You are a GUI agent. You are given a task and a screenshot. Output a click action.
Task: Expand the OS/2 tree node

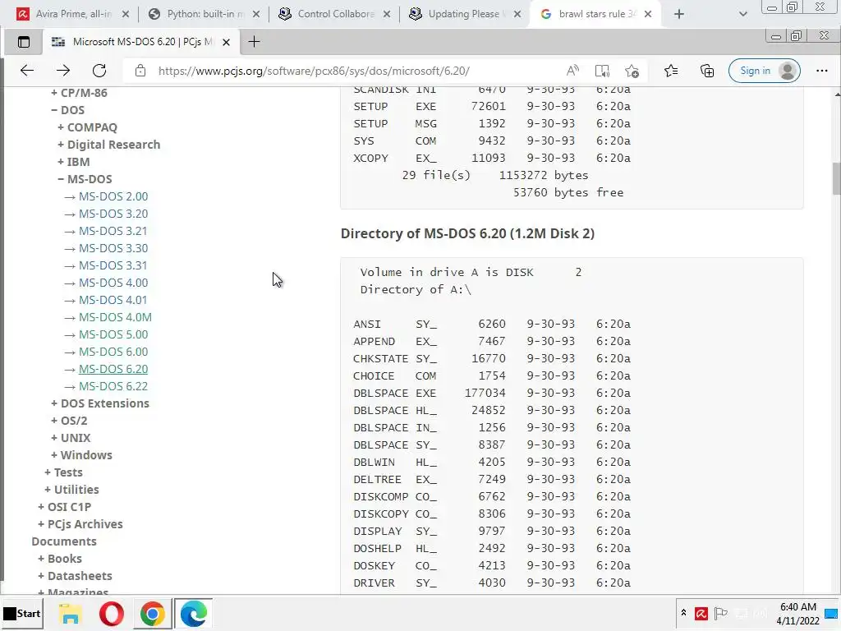(x=69, y=421)
